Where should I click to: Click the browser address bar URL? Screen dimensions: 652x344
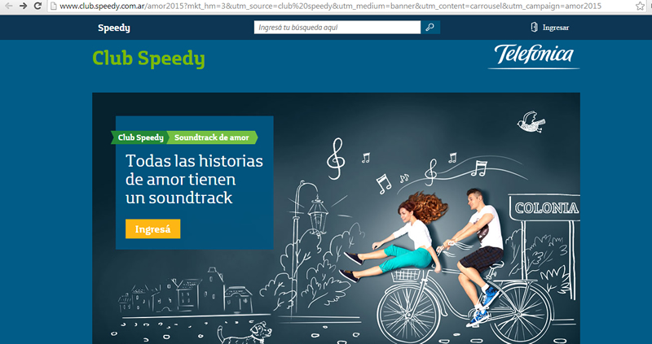(331, 7)
